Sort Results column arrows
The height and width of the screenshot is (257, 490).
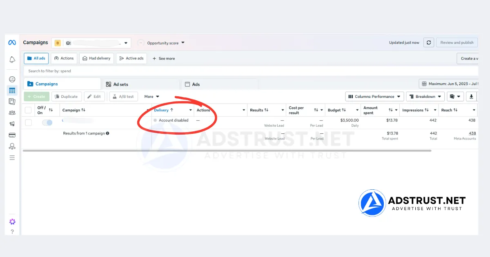(x=266, y=110)
